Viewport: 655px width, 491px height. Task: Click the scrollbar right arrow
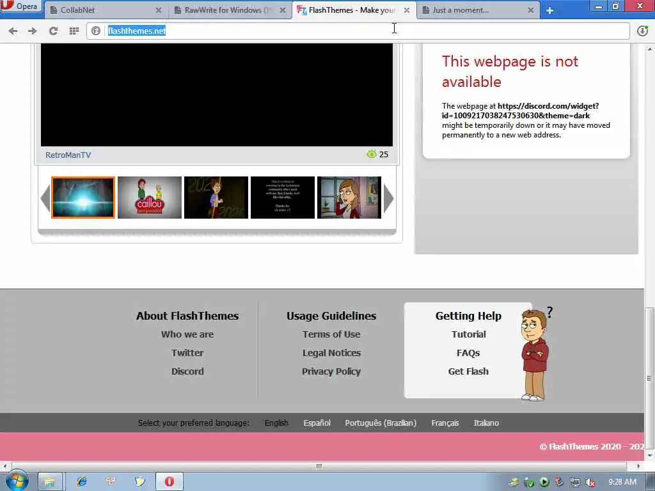(x=639, y=466)
